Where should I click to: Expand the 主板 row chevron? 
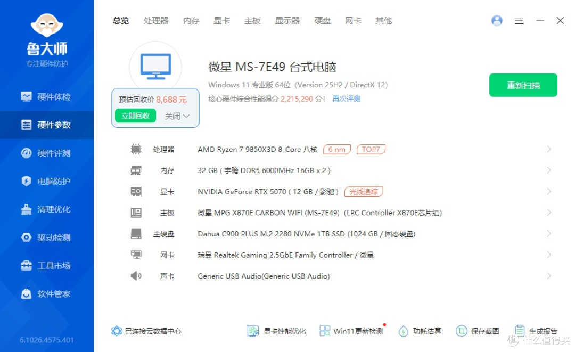coord(549,212)
